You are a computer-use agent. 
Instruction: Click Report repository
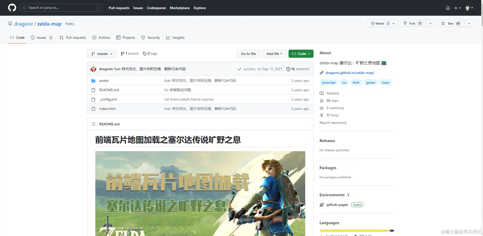click(x=333, y=123)
